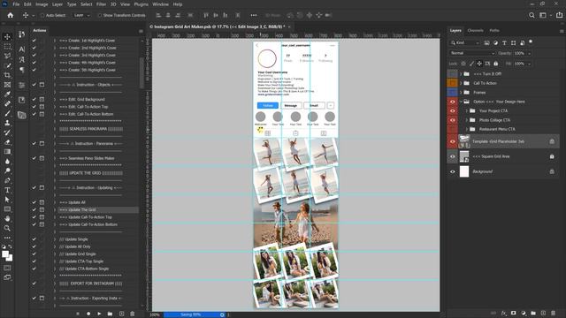Expand the Restaurant Menu CTA group

pos(466,129)
